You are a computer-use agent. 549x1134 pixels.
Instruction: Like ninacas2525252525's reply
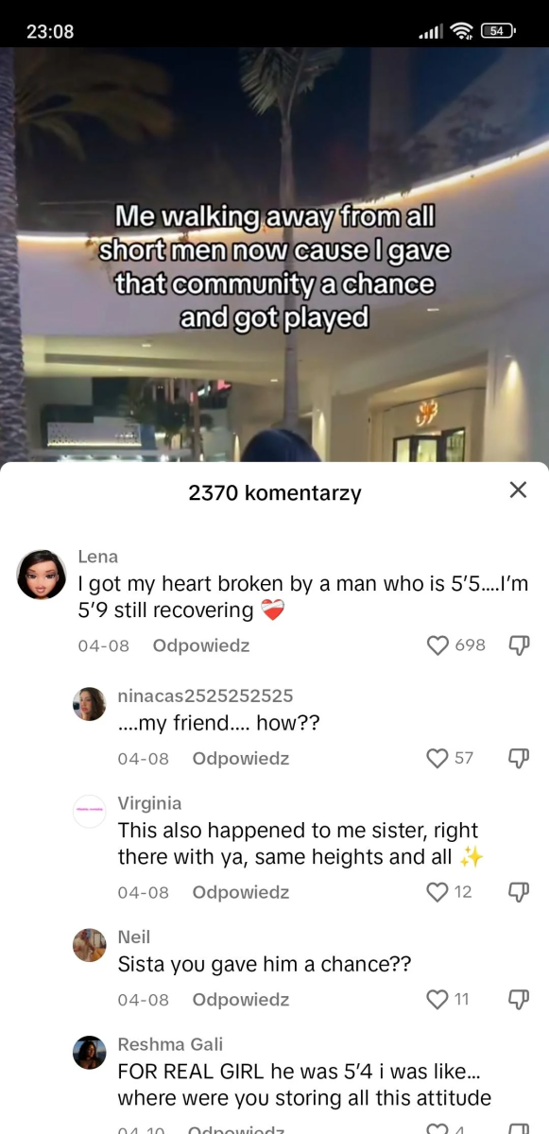[437, 758]
